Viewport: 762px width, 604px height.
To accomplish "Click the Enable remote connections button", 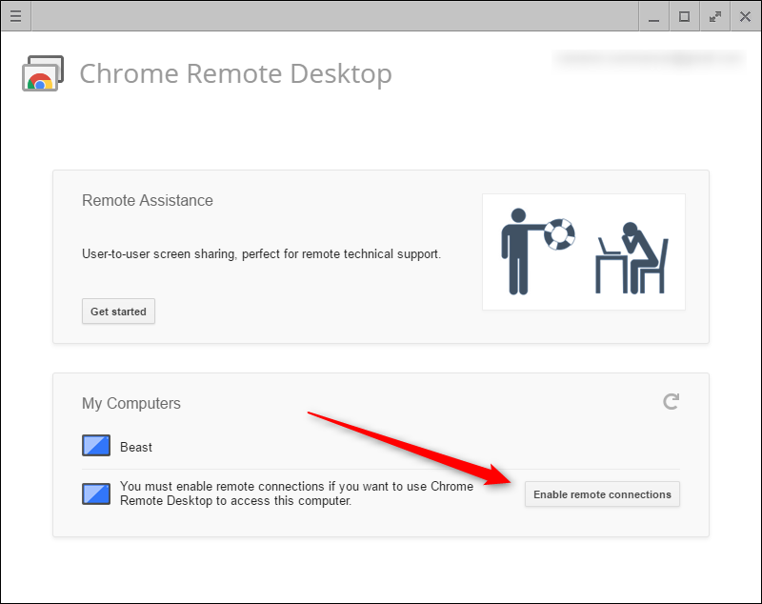I will coord(602,494).
